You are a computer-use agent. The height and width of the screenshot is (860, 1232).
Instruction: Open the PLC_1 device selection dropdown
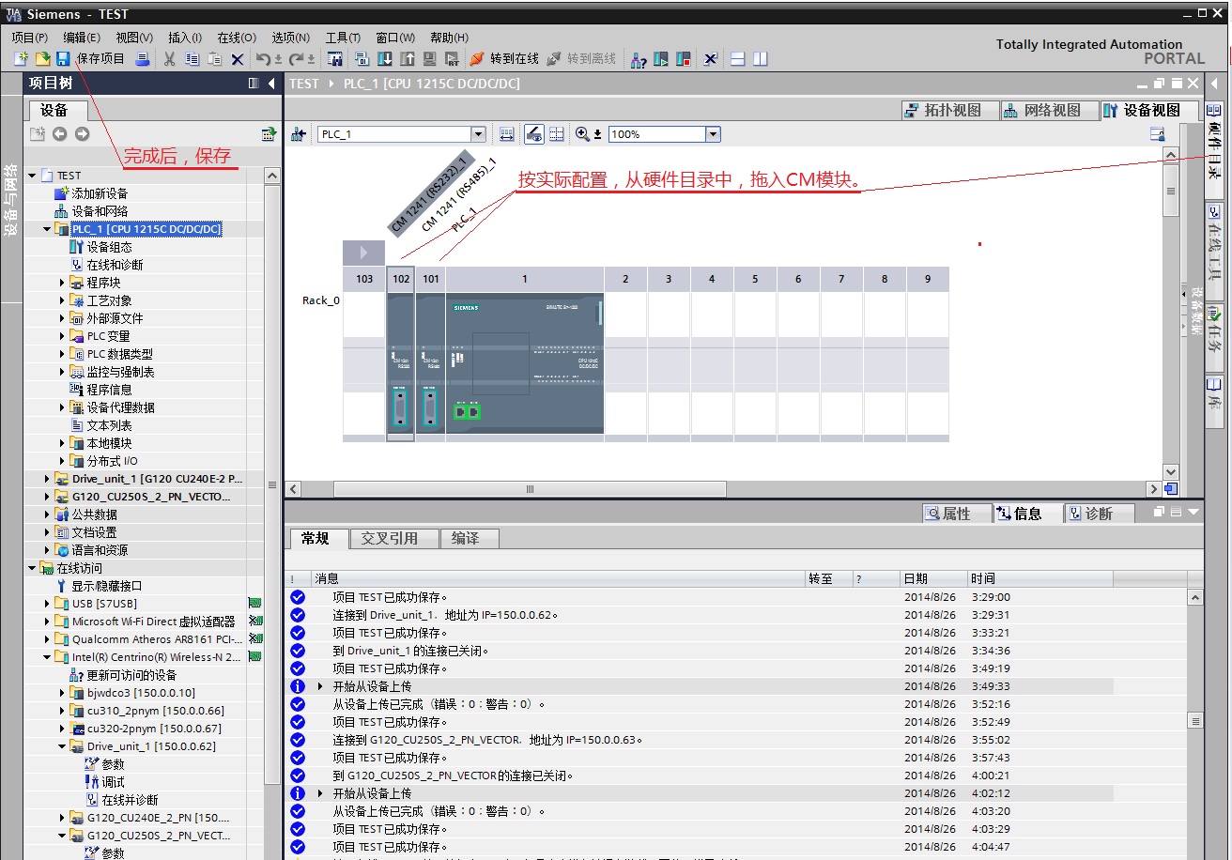[478, 134]
